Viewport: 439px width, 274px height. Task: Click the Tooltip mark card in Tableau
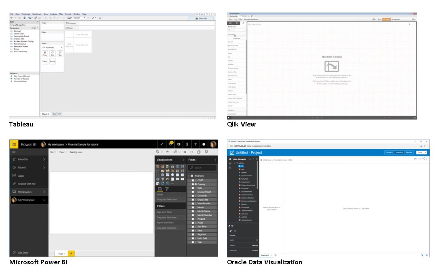pyautogui.click(x=52, y=61)
